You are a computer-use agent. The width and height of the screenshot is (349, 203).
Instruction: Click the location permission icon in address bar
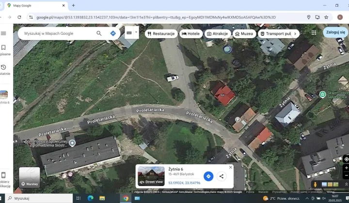point(309,17)
